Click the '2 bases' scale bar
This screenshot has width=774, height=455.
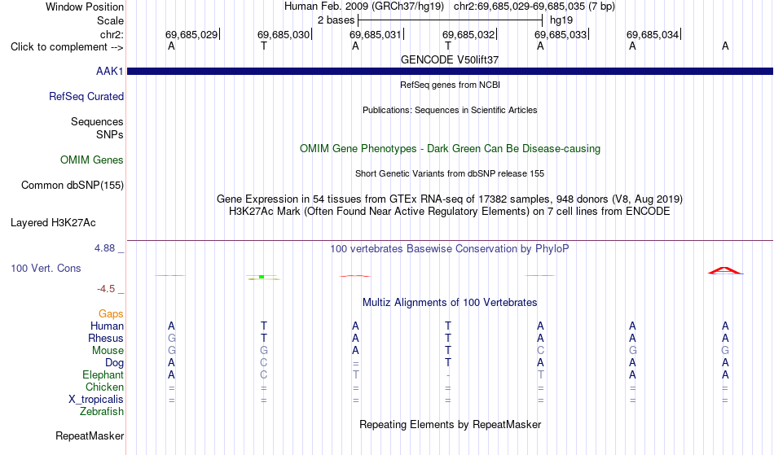451,20
